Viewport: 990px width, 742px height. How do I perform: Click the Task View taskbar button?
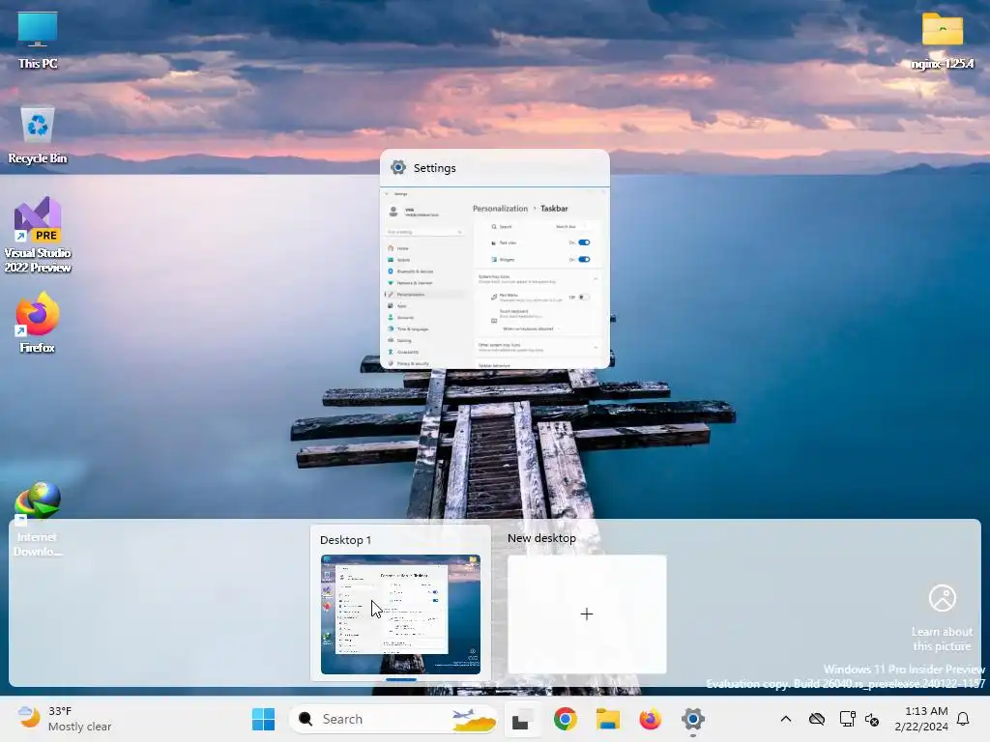[x=521, y=719]
